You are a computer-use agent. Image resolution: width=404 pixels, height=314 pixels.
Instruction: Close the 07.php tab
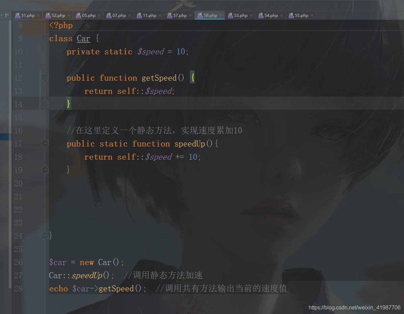coord(130,16)
